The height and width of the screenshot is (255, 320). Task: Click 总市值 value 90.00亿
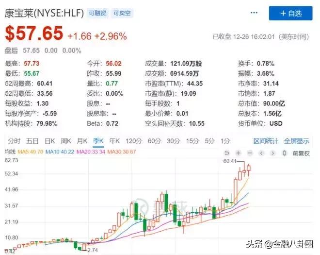click(274, 103)
